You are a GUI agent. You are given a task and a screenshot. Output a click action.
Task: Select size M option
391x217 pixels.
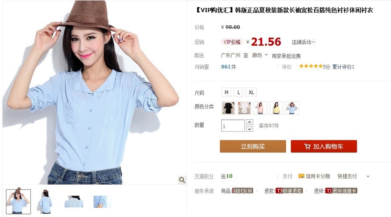227,92
